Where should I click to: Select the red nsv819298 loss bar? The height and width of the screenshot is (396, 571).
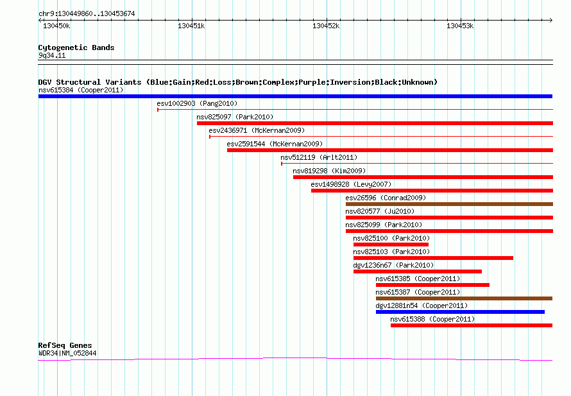[423, 177]
